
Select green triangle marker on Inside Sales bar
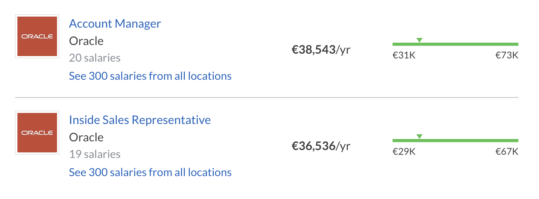click(419, 137)
